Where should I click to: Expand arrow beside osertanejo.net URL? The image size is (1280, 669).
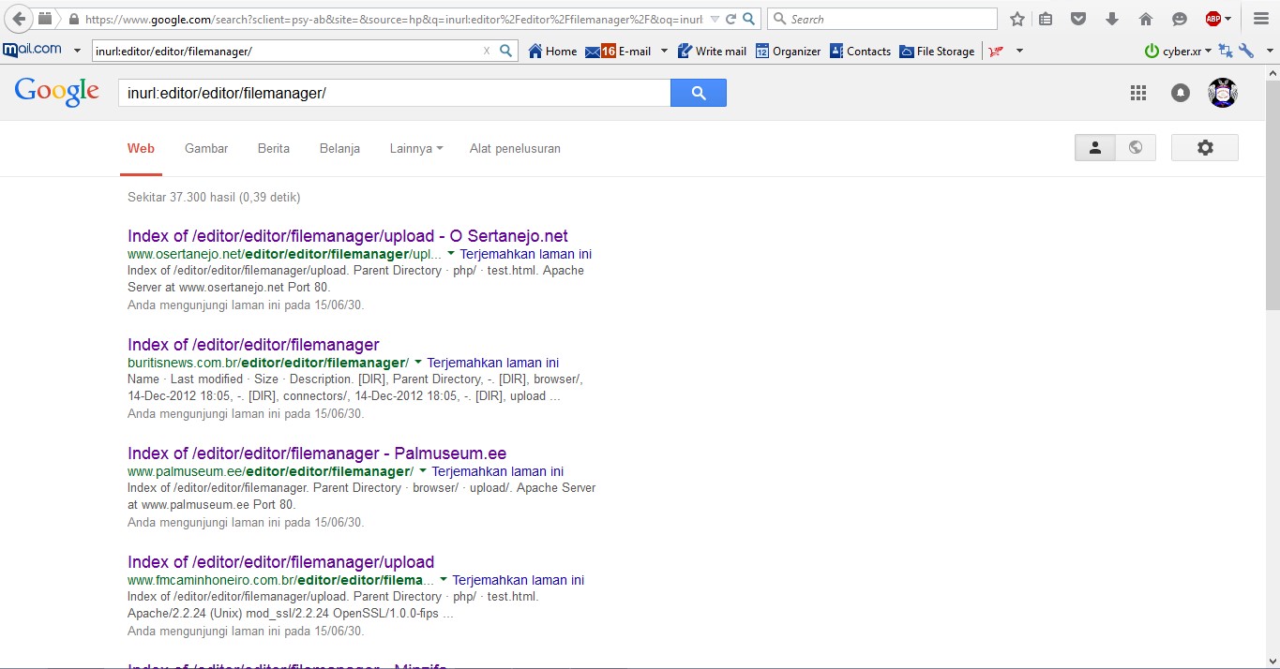tap(451, 254)
